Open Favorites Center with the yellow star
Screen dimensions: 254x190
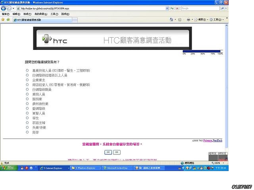pos(3,19)
